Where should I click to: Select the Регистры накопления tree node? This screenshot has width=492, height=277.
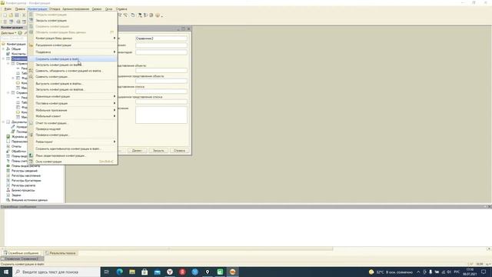25,175
